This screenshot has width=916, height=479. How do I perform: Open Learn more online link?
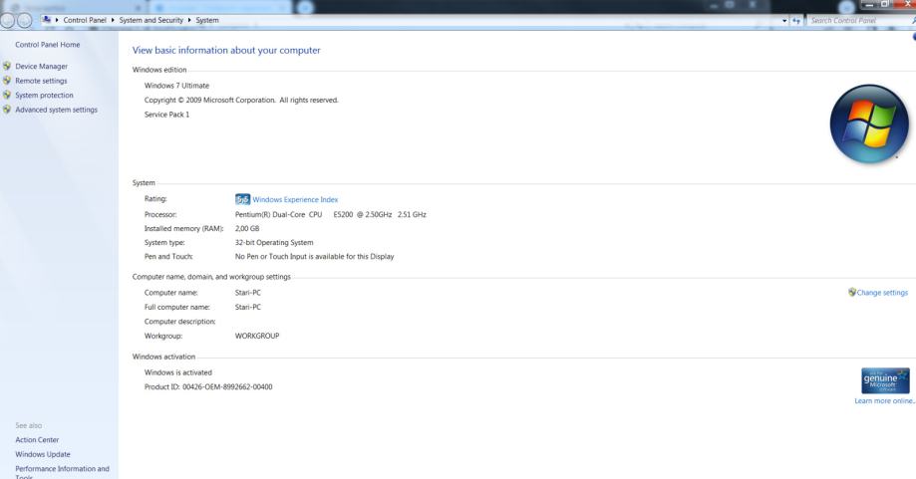(x=885, y=401)
